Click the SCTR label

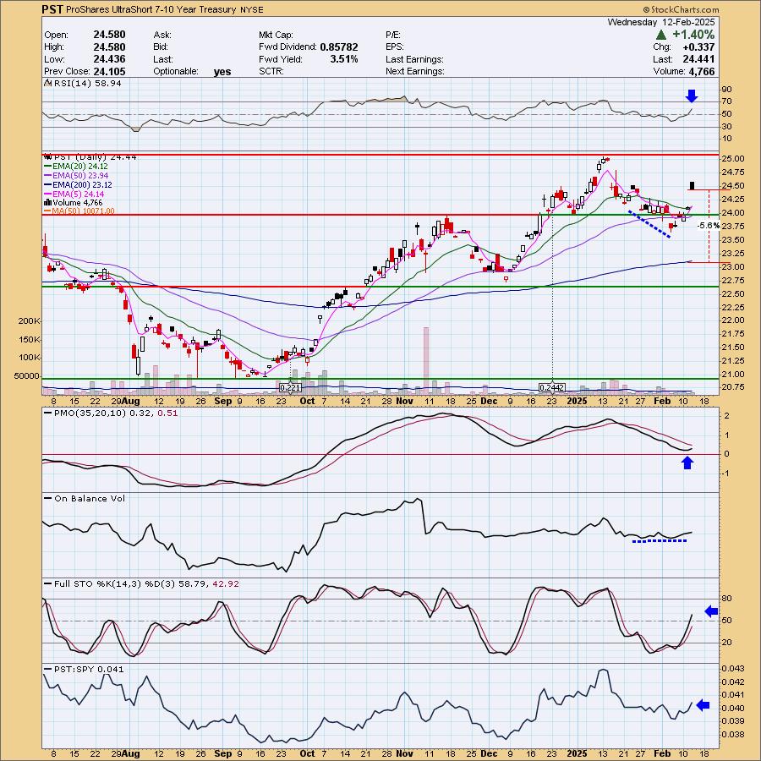[273, 71]
